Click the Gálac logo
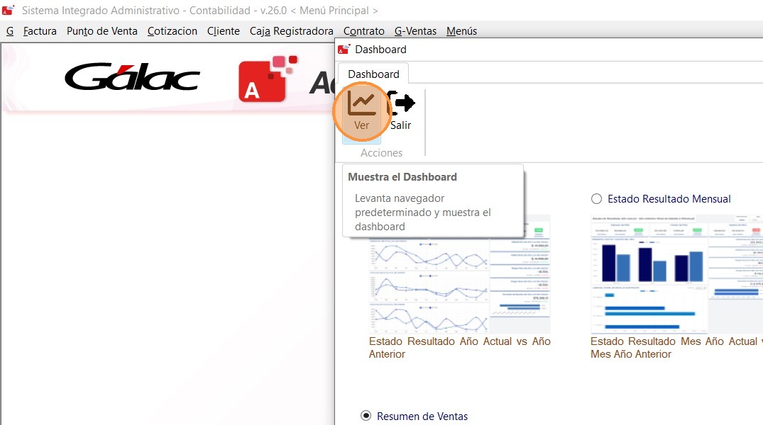The image size is (763, 425). click(x=132, y=77)
